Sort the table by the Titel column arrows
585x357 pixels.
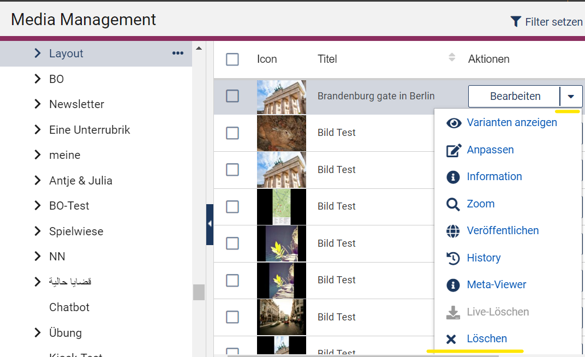(x=451, y=57)
